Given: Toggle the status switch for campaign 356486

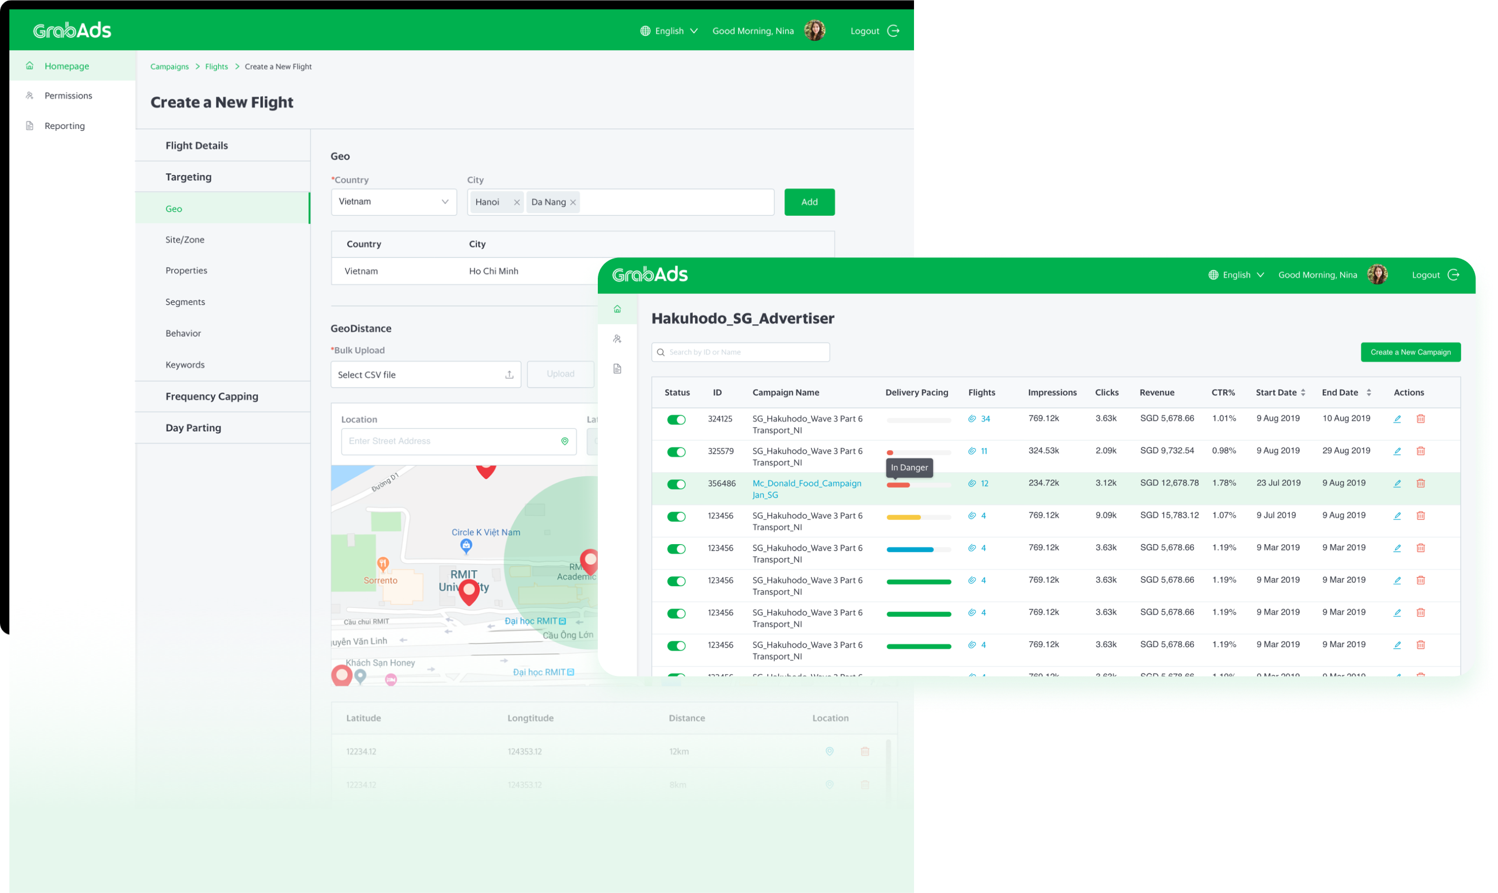Looking at the screenshot, I should tap(677, 484).
